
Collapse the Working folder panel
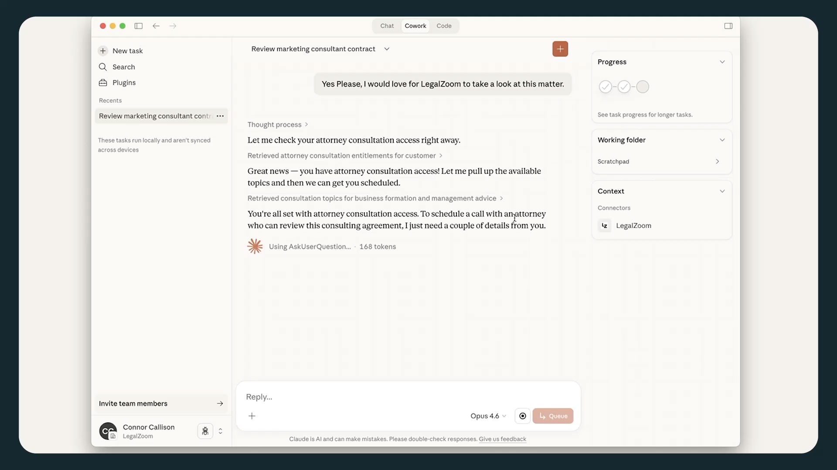pyautogui.click(x=722, y=140)
